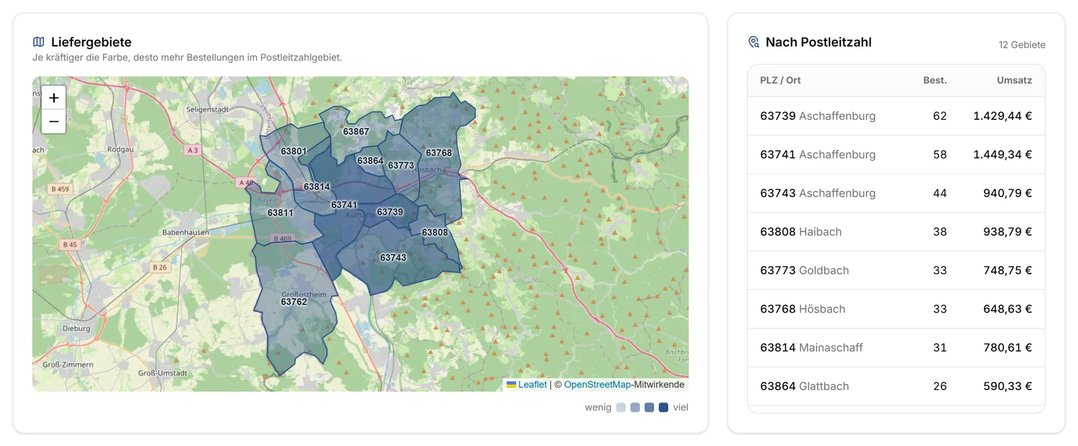Select the 63814 Mainaschaff table row
Image resolution: width=1078 pixels, height=446 pixels.
pyautogui.click(x=896, y=348)
